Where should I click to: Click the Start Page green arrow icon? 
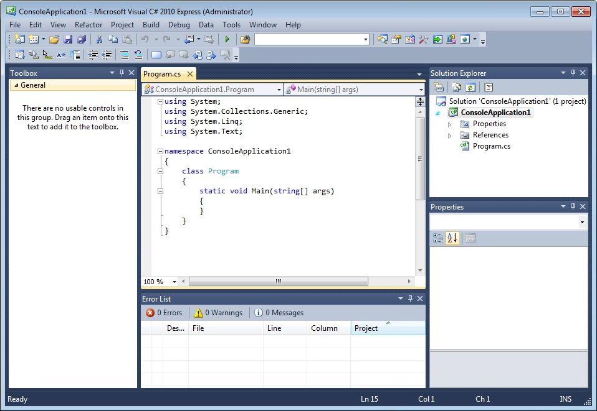(437, 39)
